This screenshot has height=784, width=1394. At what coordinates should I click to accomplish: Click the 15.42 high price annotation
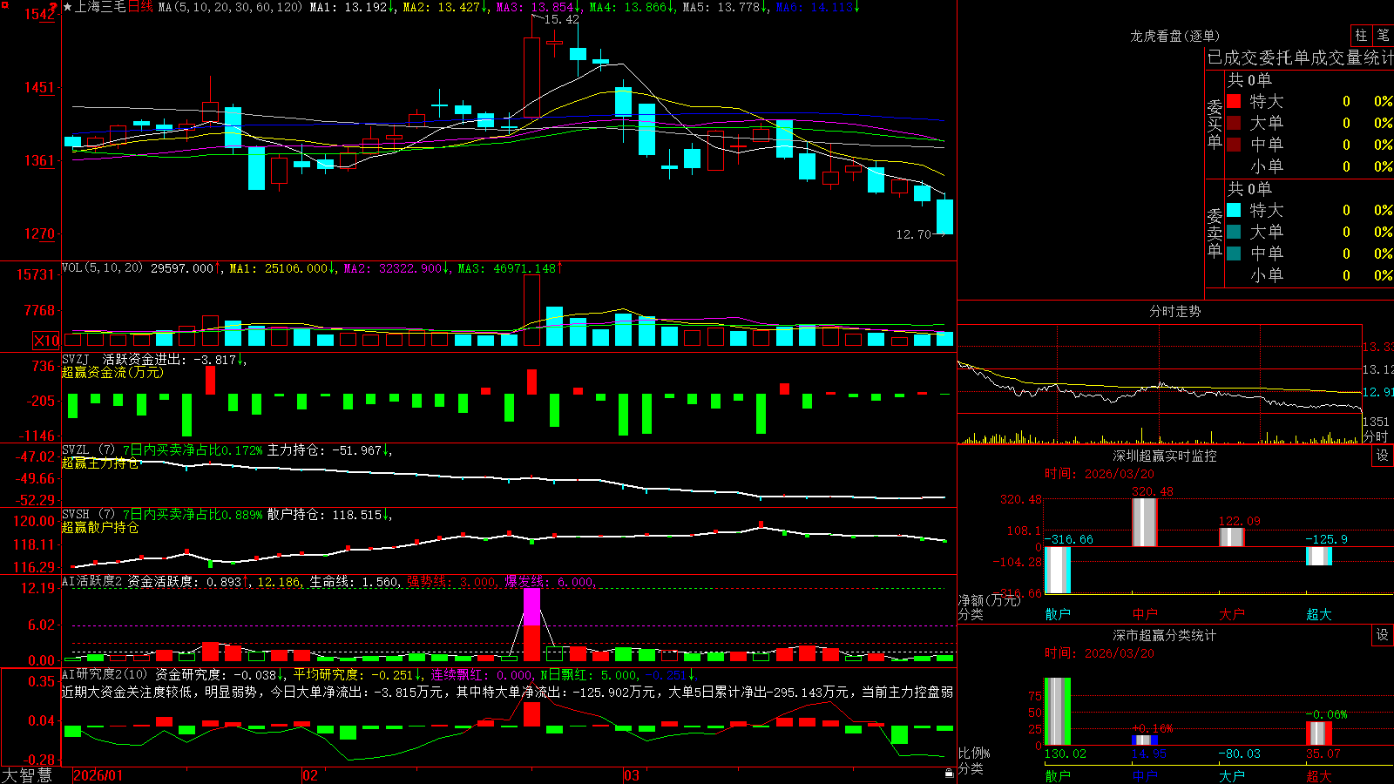pos(561,19)
